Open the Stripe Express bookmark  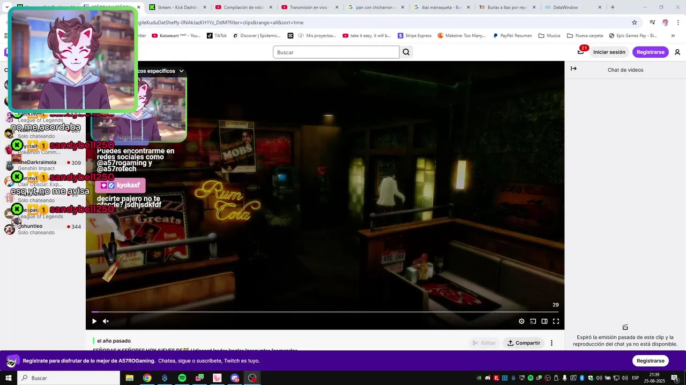[x=415, y=36]
